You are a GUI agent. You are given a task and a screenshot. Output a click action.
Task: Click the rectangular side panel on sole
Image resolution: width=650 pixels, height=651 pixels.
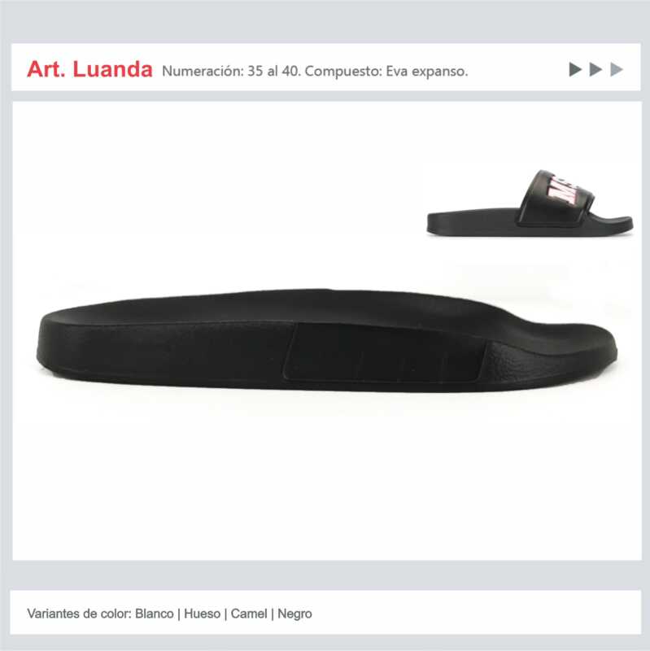(x=385, y=352)
